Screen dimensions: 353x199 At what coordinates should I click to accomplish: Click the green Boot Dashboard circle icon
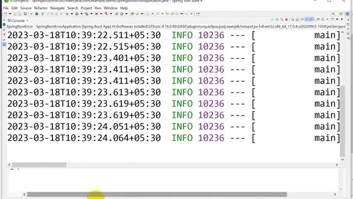pos(37,14)
